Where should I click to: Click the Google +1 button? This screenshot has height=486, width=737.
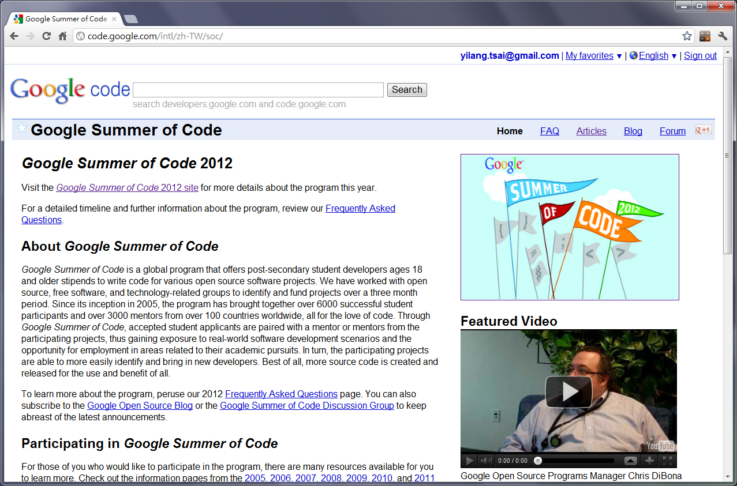(x=704, y=130)
